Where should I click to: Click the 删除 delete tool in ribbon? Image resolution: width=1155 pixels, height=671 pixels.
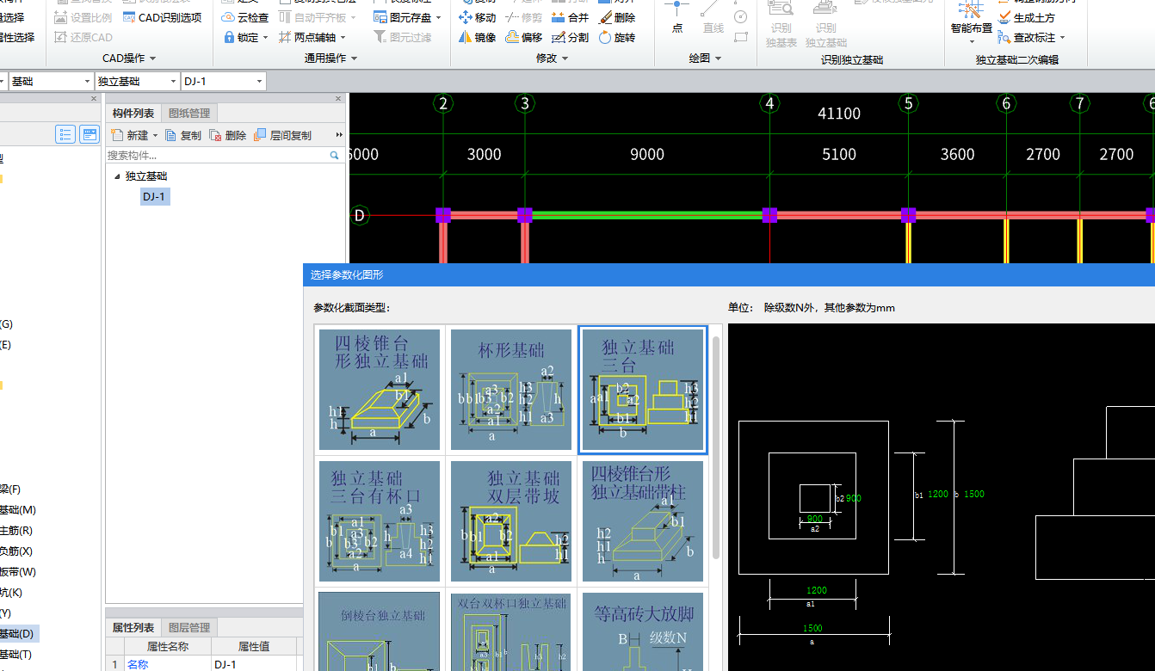click(x=617, y=17)
